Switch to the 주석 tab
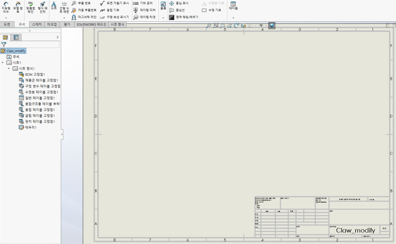Screen dimensions: 396x244 (22, 24)
